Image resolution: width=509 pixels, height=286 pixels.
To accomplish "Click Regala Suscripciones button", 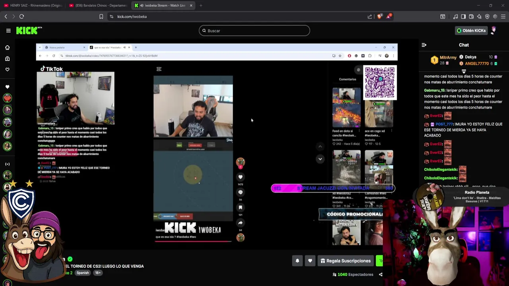I will click(x=346, y=261).
